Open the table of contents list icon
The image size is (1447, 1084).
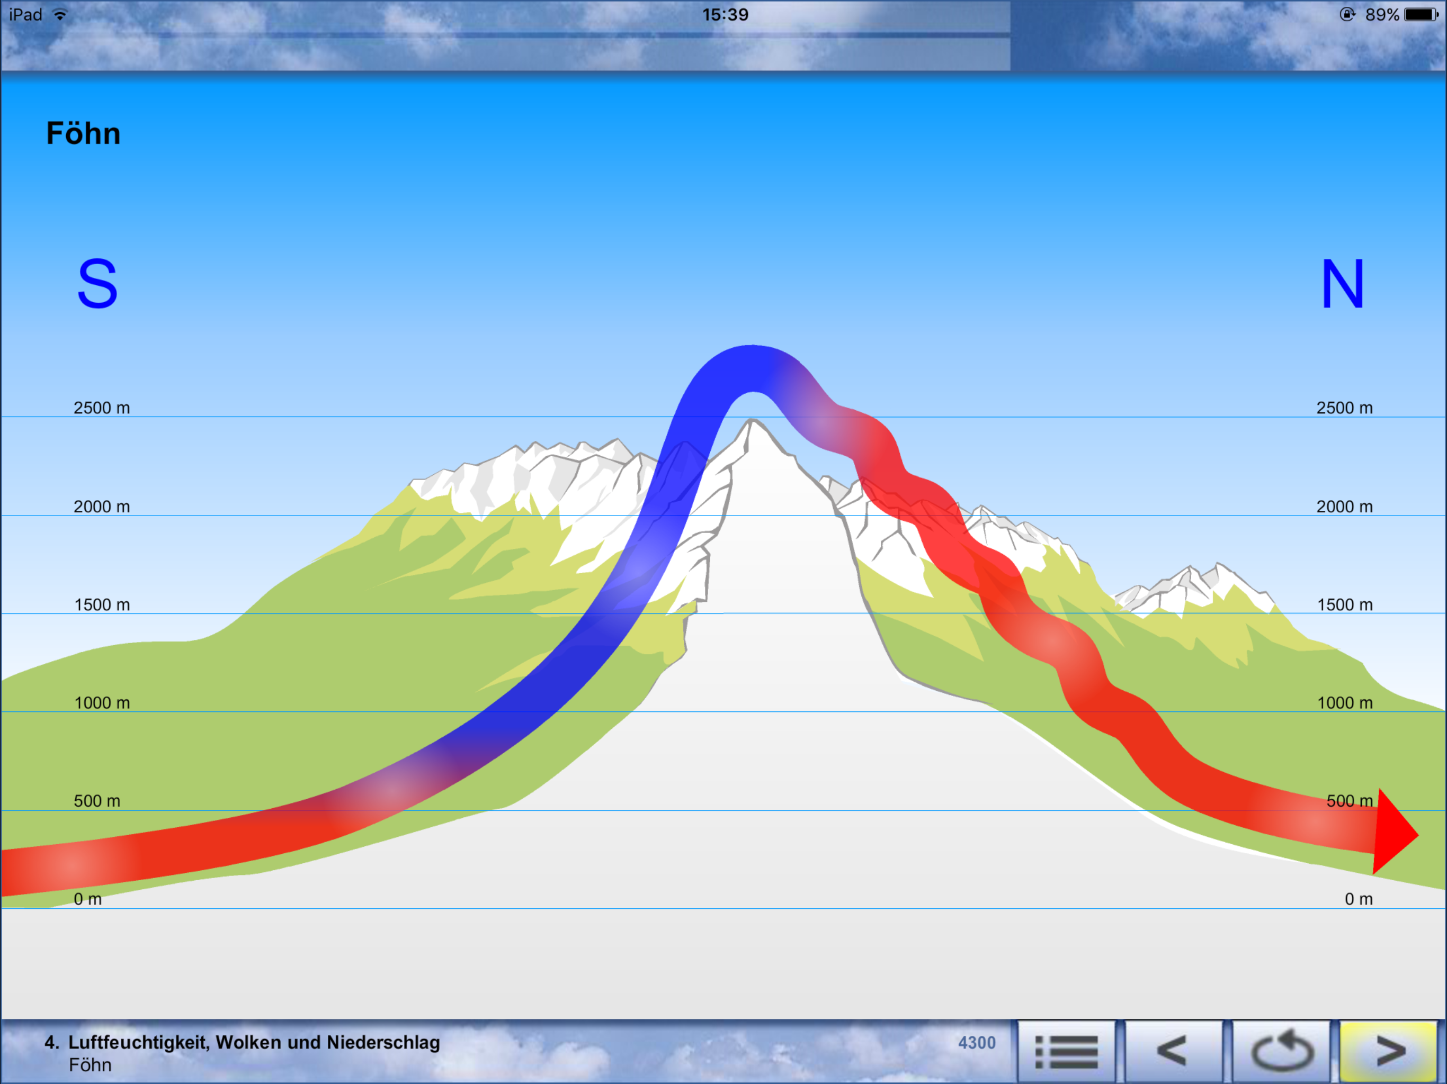(1066, 1052)
